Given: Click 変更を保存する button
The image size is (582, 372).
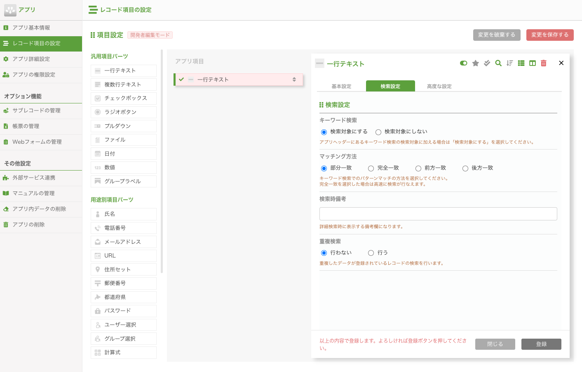Looking at the screenshot, I should [x=549, y=35].
